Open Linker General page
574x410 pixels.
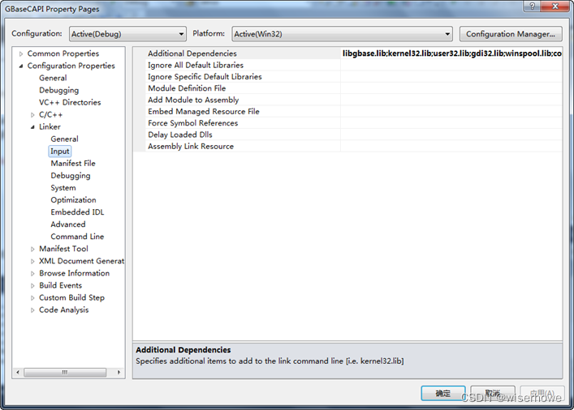click(x=64, y=139)
